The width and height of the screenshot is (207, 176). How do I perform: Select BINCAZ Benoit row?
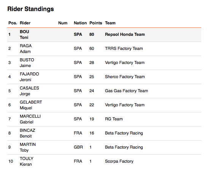(x=104, y=133)
